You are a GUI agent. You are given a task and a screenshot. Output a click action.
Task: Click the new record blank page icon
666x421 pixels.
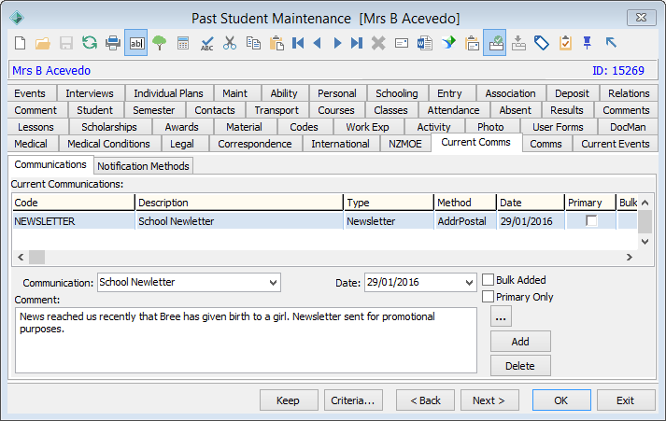pos(20,43)
